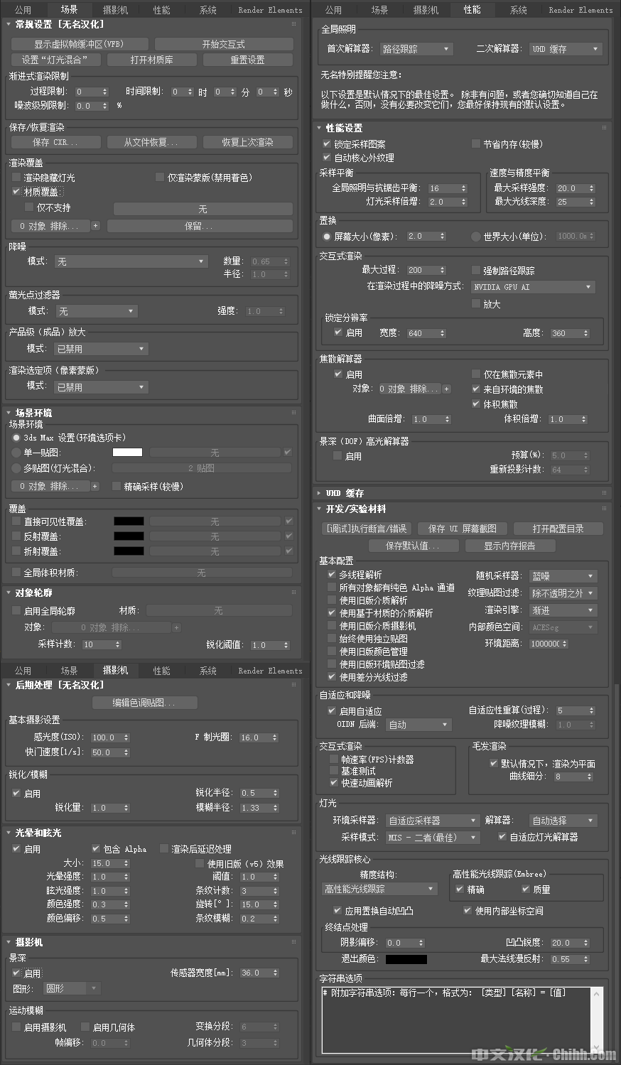This screenshot has width=621, height=1065.
Task: Enable 节省内存(较慢) option
Action: pyautogui.click(x=475, y=144)
